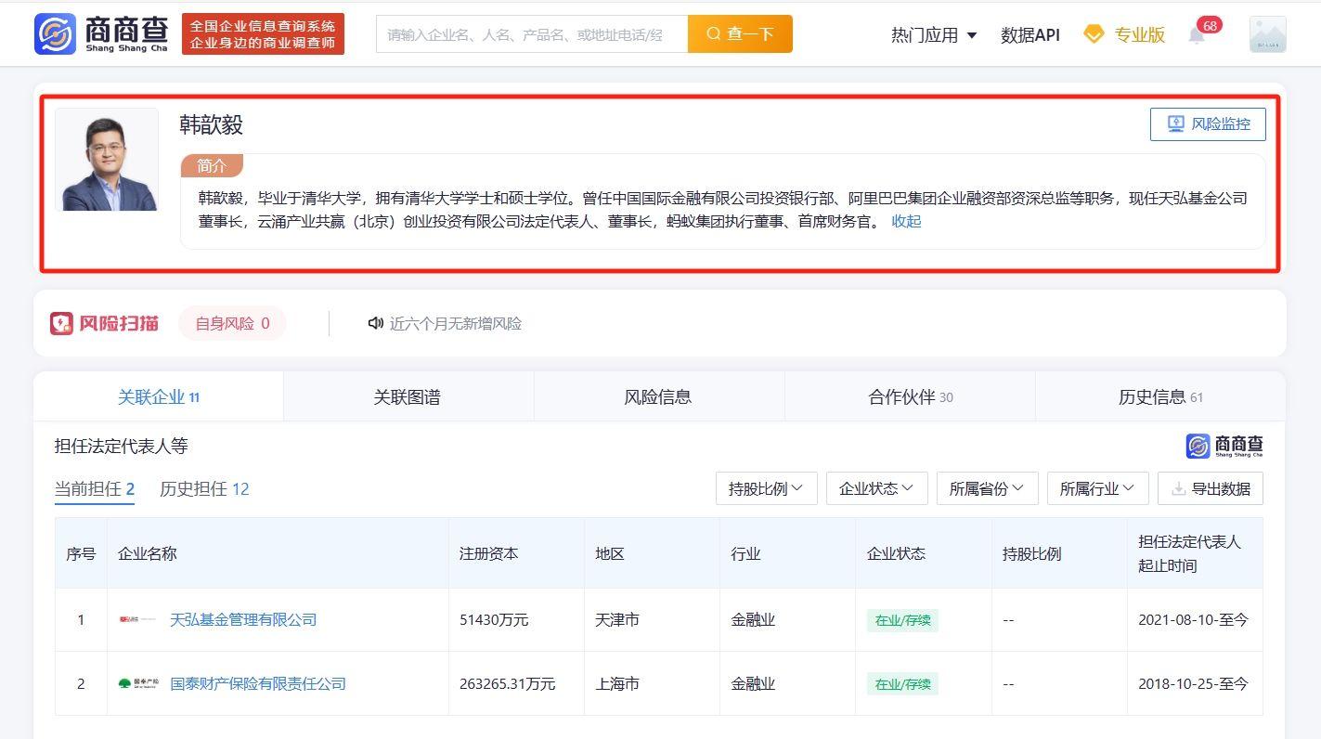The image size is (1321, 739).
Task: Click 2018-10-25-至今 date cell
Action: click(x=1193, y=683)
